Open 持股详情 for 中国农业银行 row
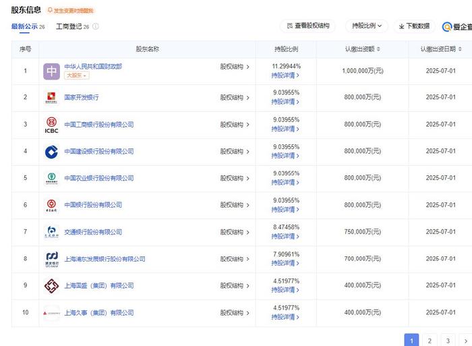 [285, 183]
